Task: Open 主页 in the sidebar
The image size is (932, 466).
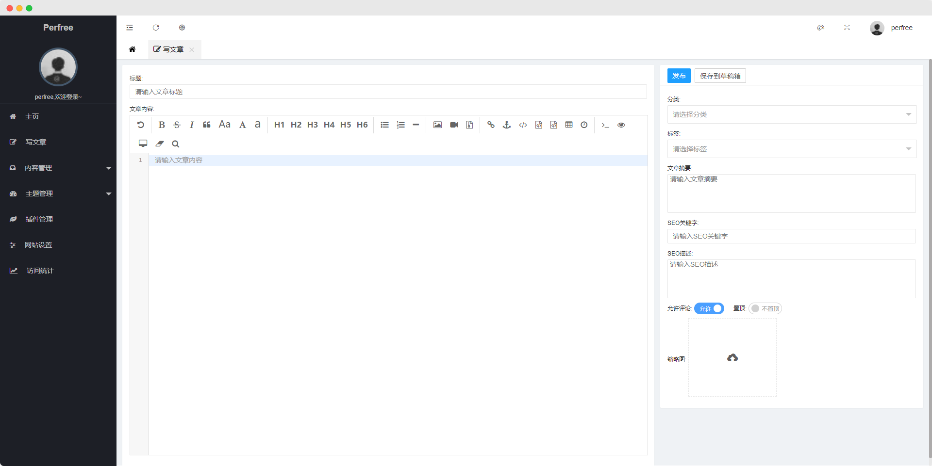Action: 58,116
